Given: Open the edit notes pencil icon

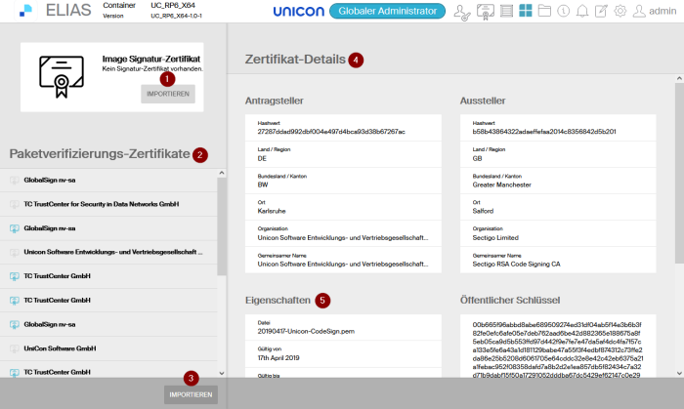Looking at the screenshot, I should click(601, 11).
